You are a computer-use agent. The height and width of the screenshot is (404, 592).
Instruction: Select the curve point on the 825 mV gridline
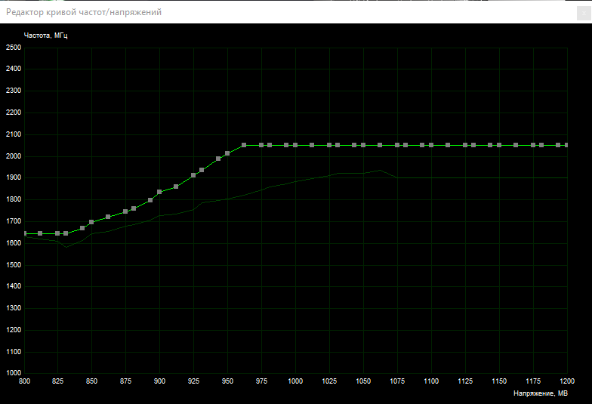(x=57, y=234)
